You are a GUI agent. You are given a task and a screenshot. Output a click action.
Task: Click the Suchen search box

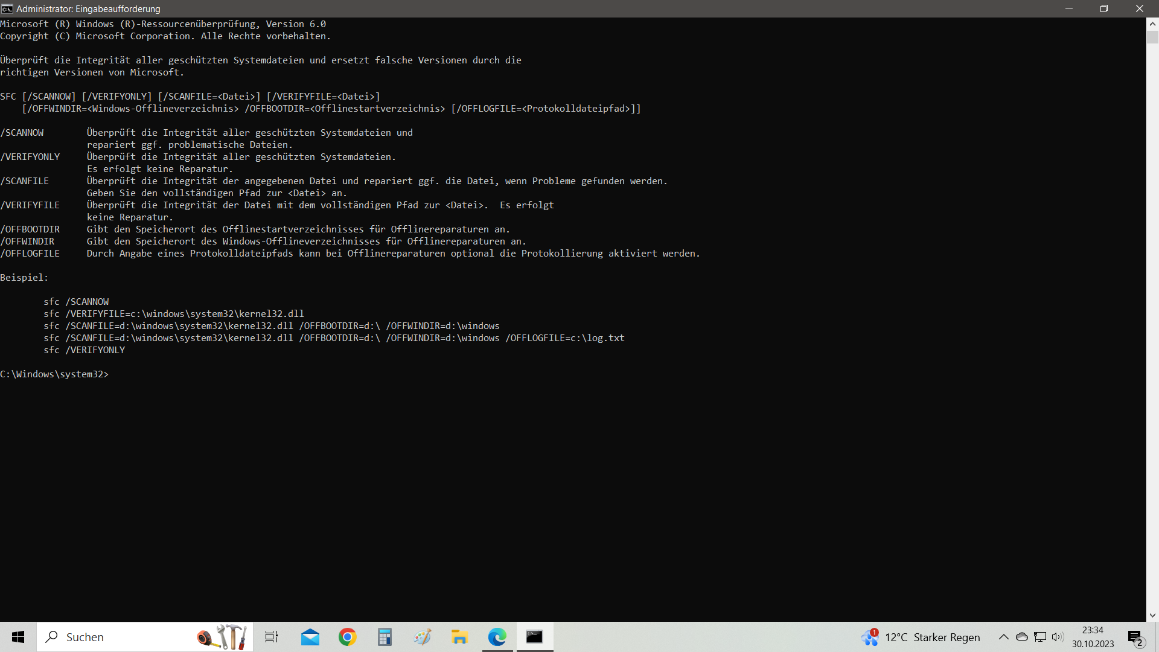pos(121,637)
